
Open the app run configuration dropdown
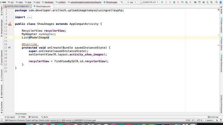point(131,2)
